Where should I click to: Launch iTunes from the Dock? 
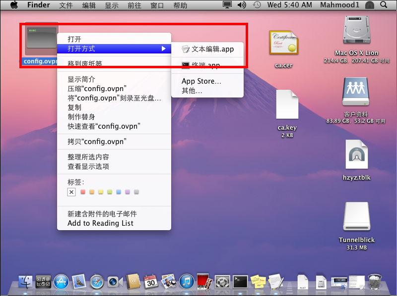pyautogui.click(x=187, y=282)
